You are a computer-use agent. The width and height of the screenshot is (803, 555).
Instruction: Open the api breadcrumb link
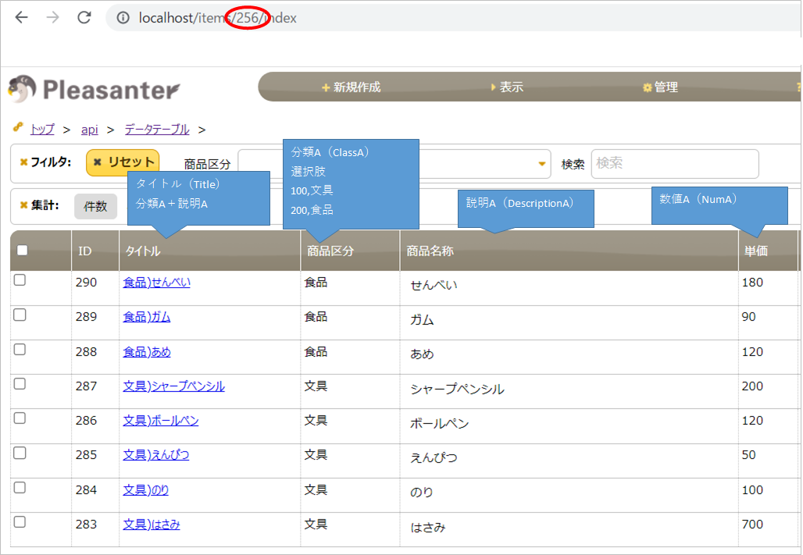89,129
